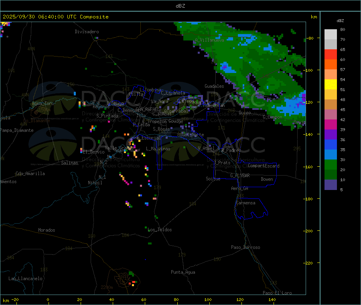361x305 pixels.
Task: Click the SAN_RAFAEL city label
Action: pos(148,109)
